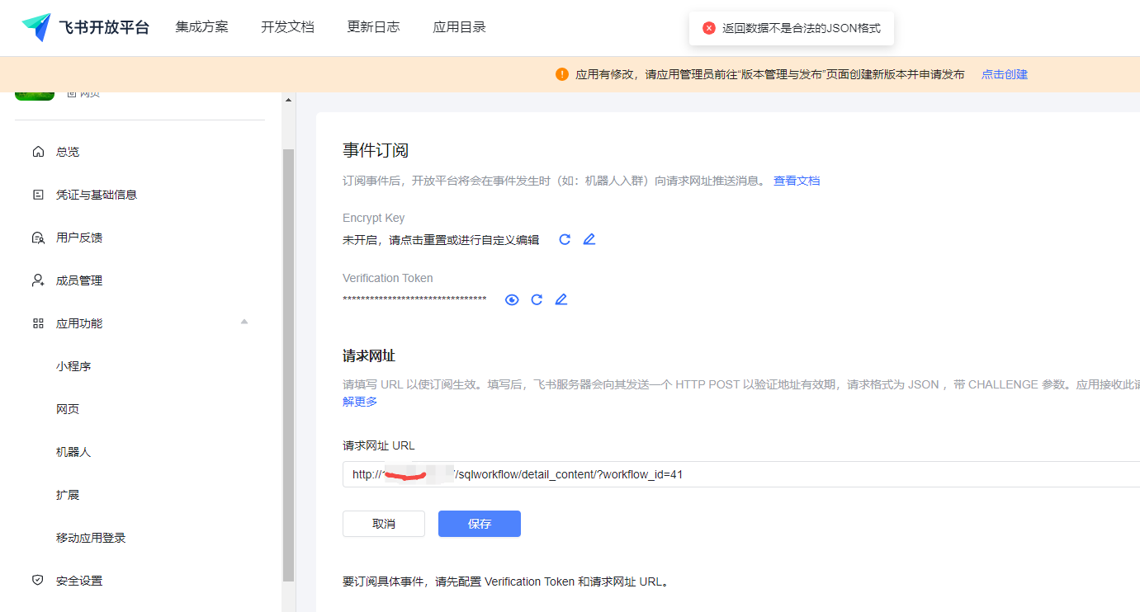Click the orange warning icon in banner
1140x612 pixels.
click(x=562, y=74)
